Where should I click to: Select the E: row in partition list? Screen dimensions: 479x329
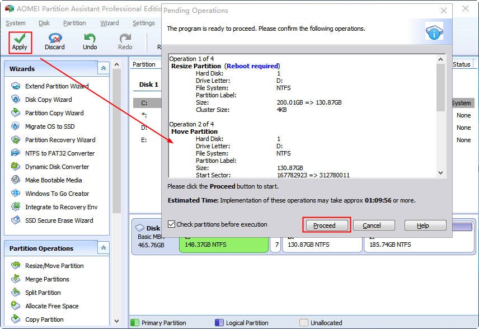[147, 140]
